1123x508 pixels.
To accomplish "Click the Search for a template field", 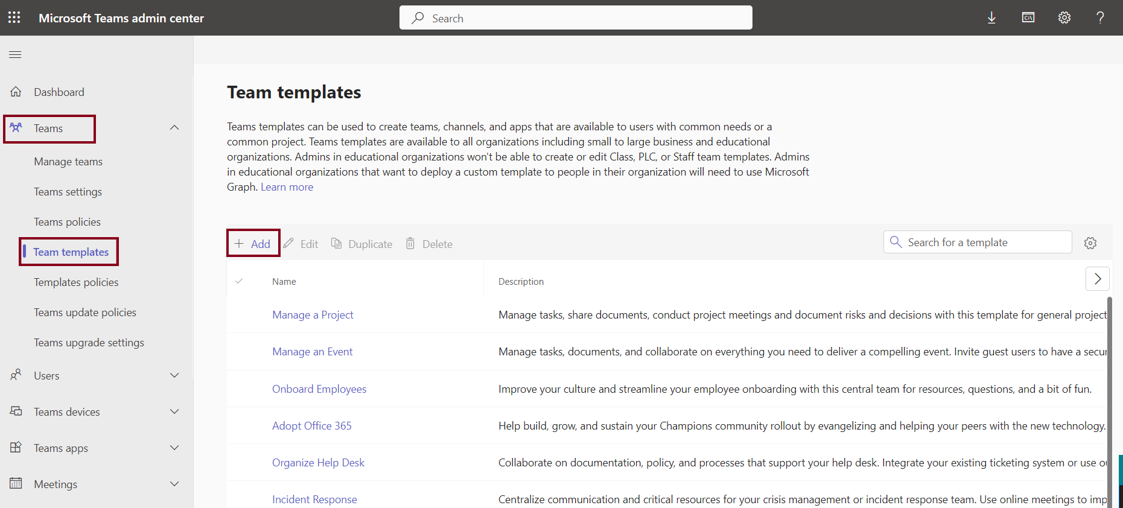I will point(985,243).
